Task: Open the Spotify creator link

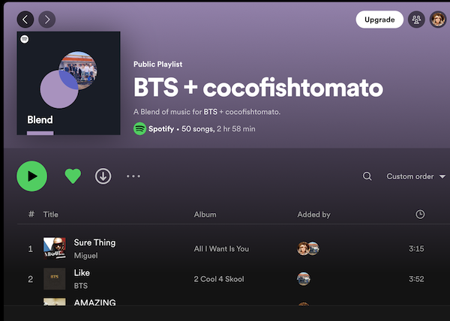Action: coord(160,129)
